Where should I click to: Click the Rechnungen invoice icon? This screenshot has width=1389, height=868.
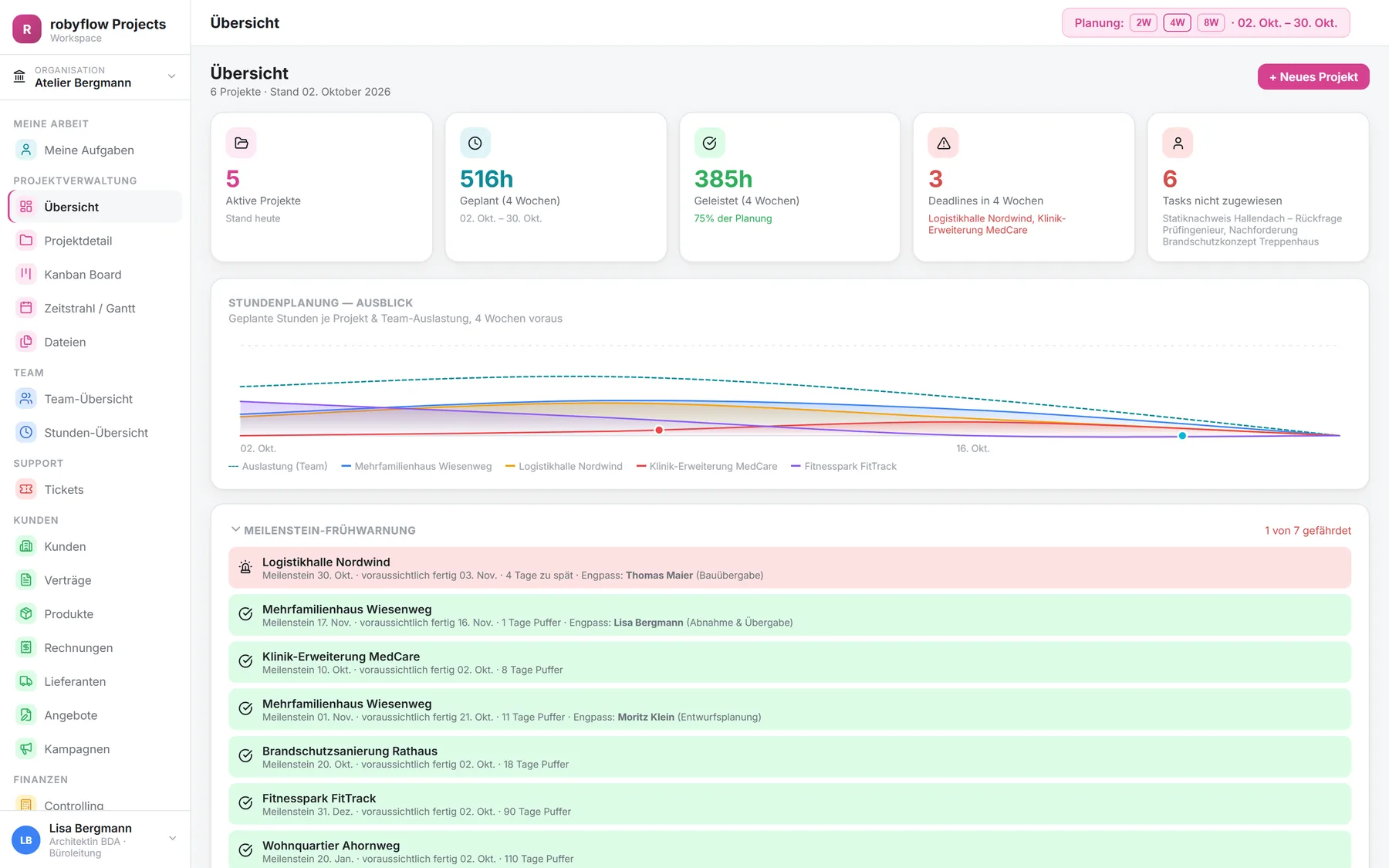click(x=26, y=647)
